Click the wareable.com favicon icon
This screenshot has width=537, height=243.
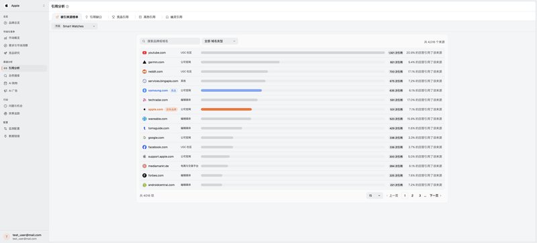pos(144,119)
